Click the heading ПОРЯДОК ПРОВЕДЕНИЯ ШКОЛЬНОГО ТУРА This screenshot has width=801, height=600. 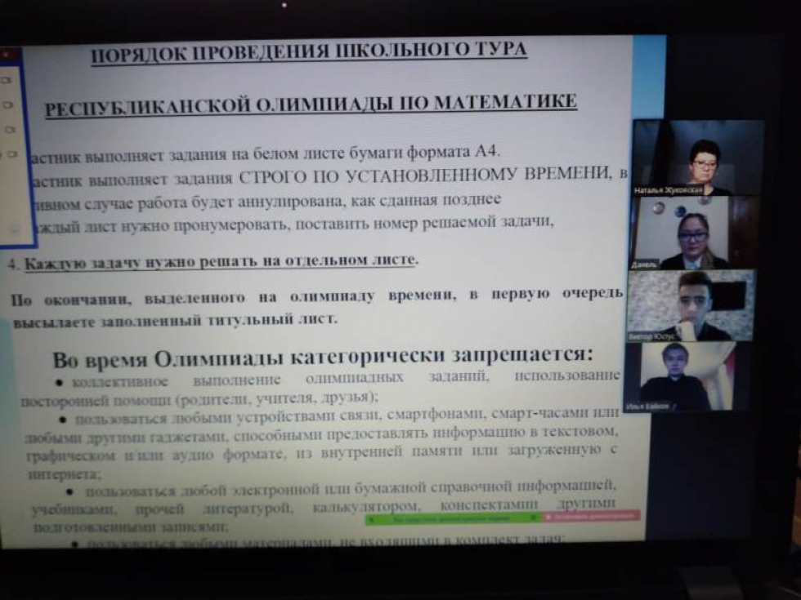point(308,51)
